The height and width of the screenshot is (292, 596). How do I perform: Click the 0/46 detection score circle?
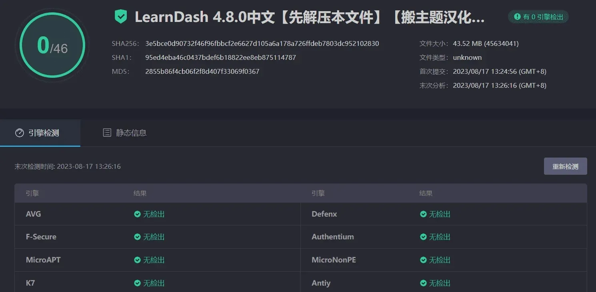52,45
